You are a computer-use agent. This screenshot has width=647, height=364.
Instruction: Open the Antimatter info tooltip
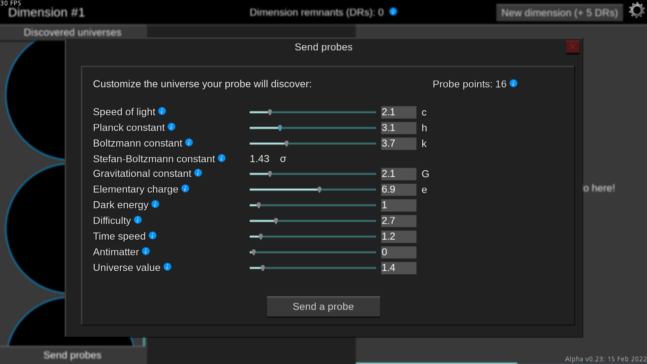point(146,251)
